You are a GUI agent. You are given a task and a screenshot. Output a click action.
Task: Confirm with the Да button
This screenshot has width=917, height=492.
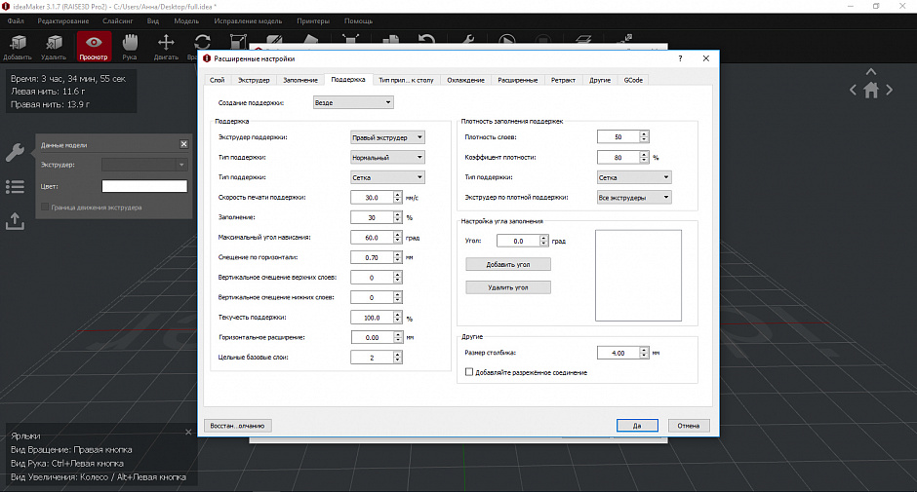click(x=637, y=426)
